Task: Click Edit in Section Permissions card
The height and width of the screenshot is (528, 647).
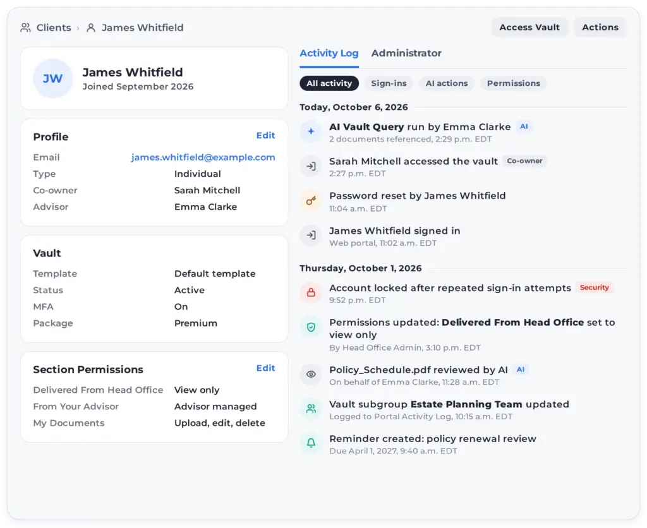Action: coord(265,368)
